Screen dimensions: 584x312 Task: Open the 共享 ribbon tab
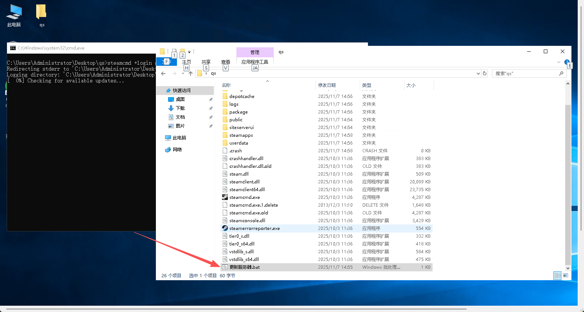[x=206, y=62]
